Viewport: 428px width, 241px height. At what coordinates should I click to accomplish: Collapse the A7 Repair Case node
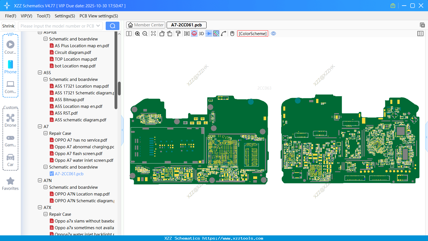[x=46, y=133]
